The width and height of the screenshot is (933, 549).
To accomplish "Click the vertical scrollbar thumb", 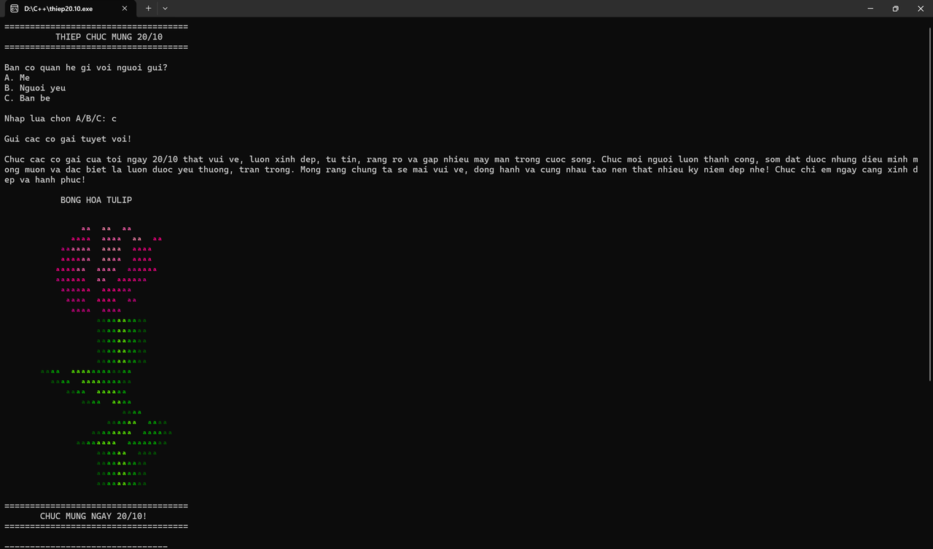I will (929, 204).
